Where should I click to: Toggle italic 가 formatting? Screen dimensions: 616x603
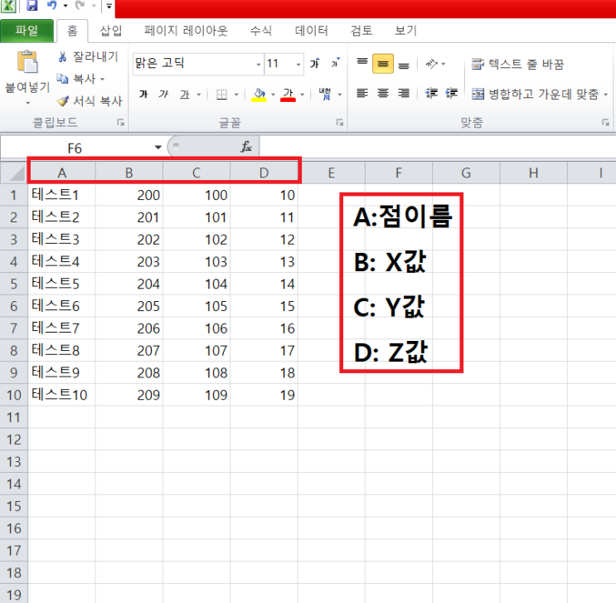(x=163, y=94)
